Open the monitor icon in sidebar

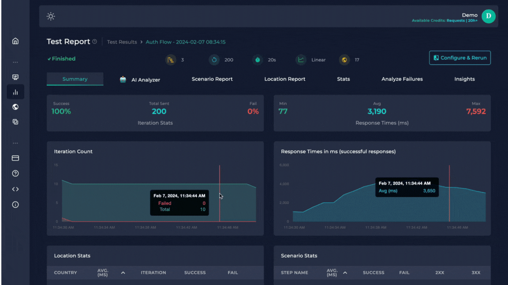tap(15, 77)
